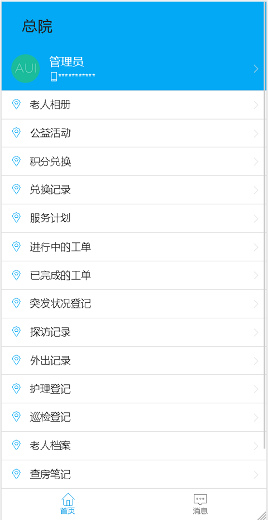
Task: Switch to the 消息 tab label
Action: pyautogui.click(x=200, y=511)
